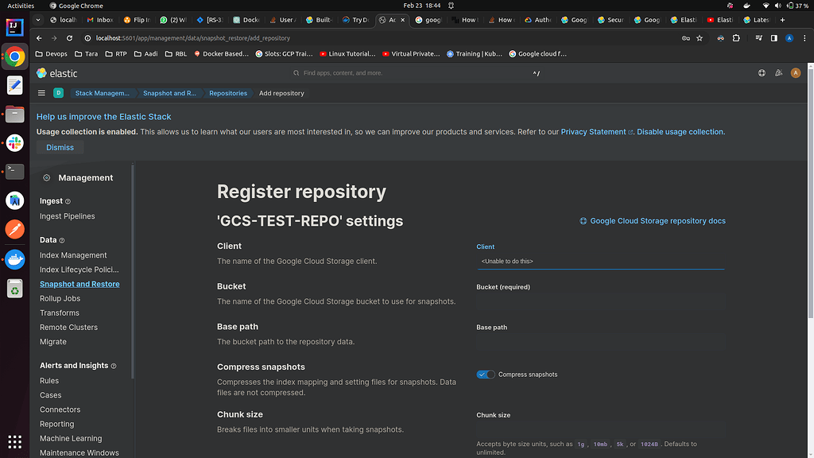Switch to the Inbox browser tab

pos(99,20)
